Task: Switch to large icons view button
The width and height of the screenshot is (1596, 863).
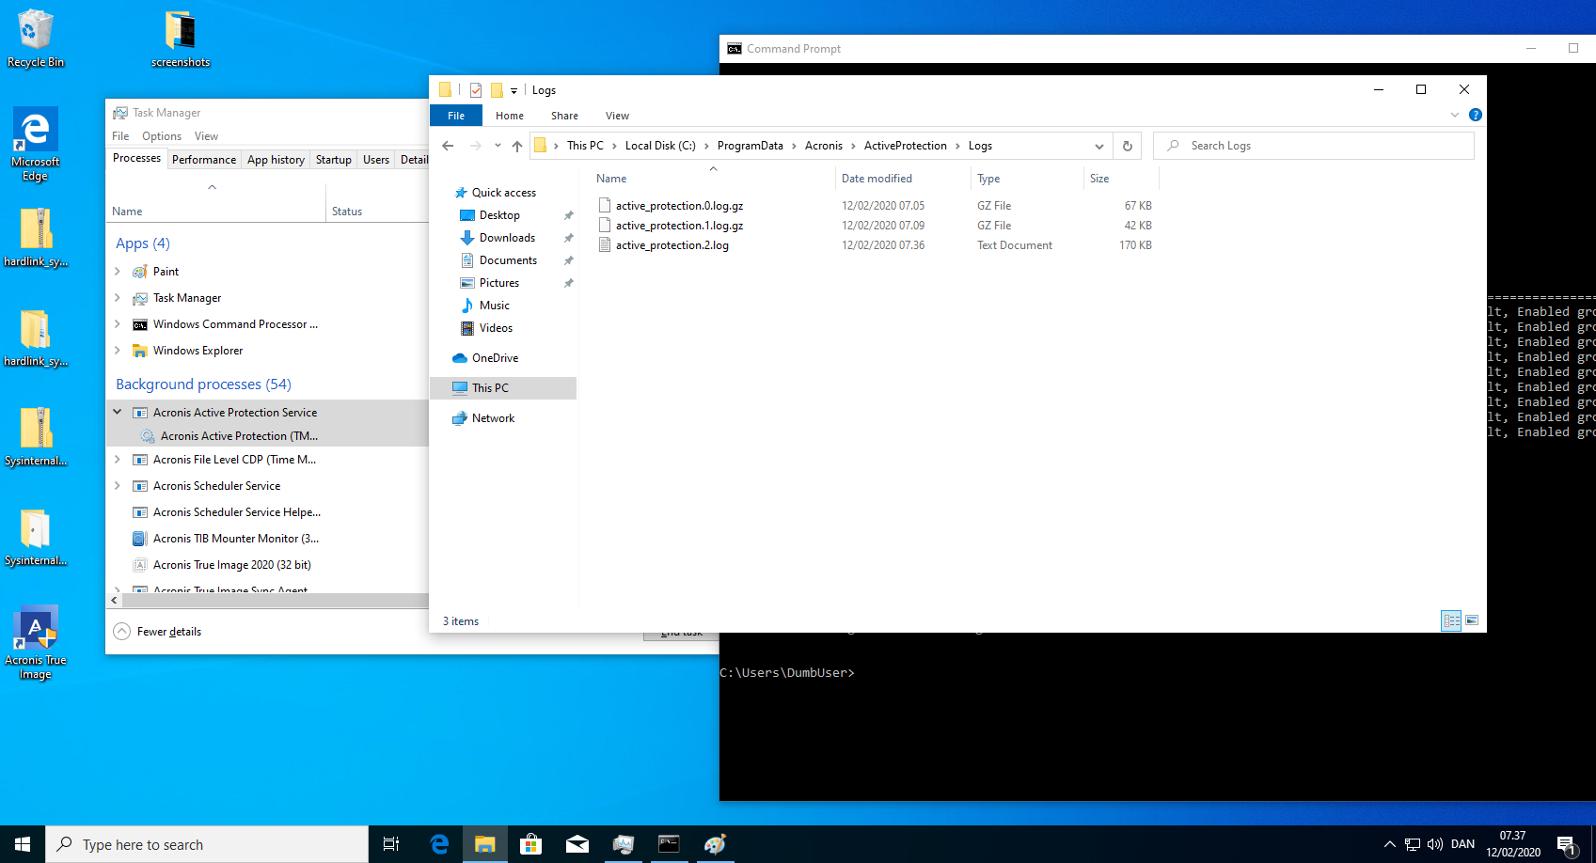Action: 1472,620
